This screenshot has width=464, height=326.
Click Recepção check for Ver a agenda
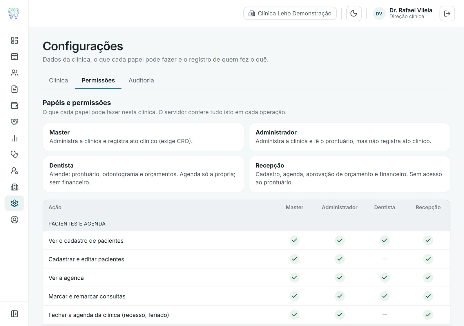coord(428,277)
